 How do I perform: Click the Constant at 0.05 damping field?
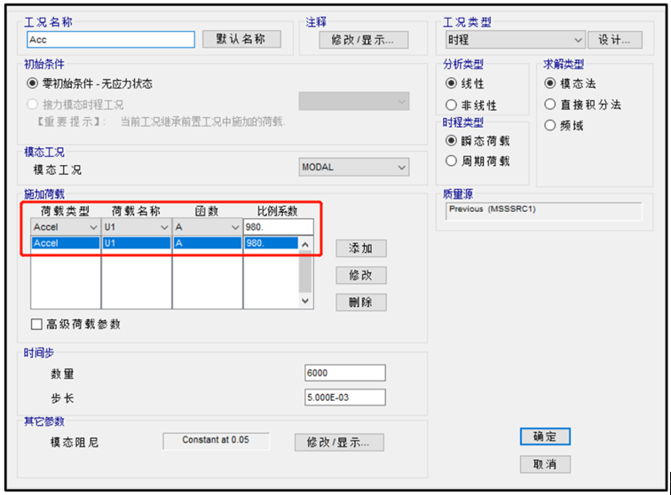click(216, 441)
